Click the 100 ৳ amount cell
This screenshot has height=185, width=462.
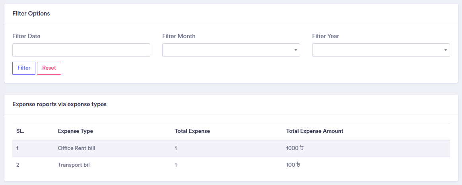[293, 165]
